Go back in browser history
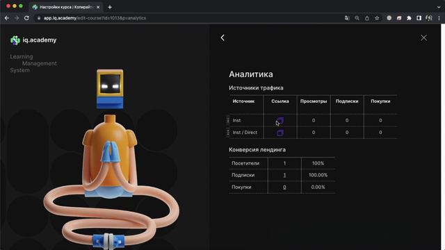 7,18
